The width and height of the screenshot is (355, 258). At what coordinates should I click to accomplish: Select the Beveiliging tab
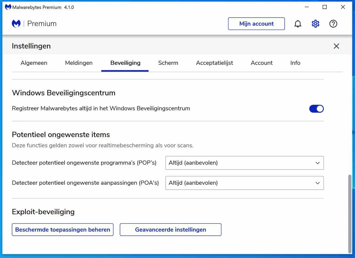click(x=125, y=63)
